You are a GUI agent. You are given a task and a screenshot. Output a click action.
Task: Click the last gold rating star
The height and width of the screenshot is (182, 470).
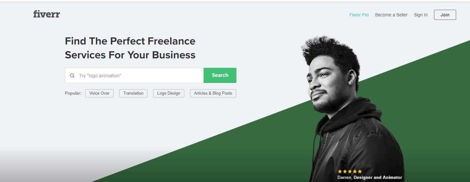pyautogui.click(x=360, y=172)
